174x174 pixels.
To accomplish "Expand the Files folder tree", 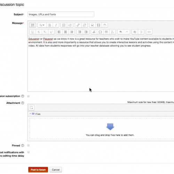I will [30, 113].
